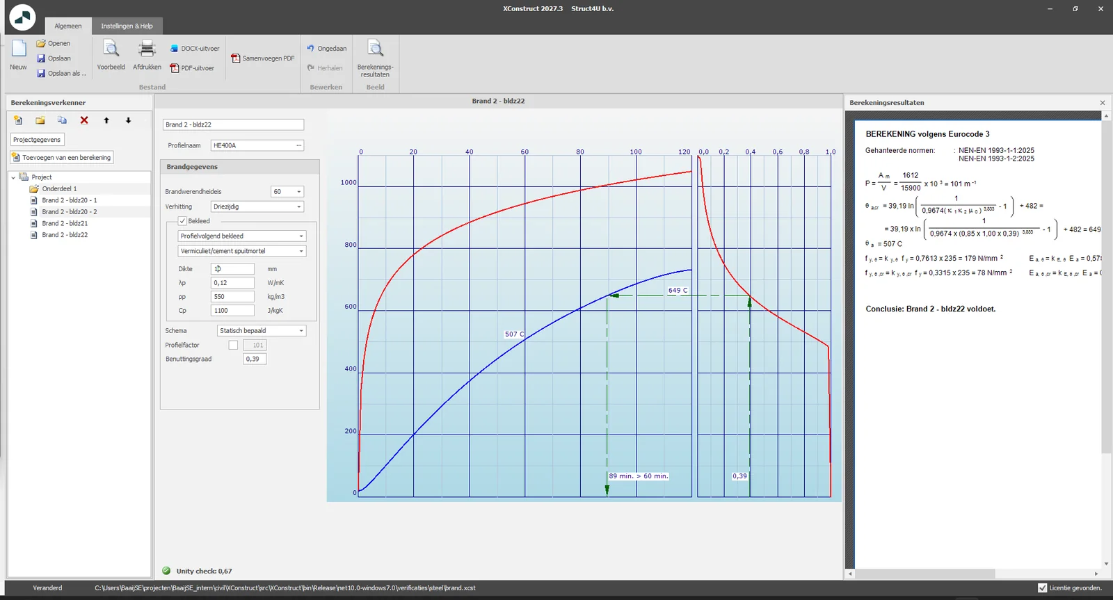Print with Afdrukken
1113x600 pixels.
pos(147,56)
